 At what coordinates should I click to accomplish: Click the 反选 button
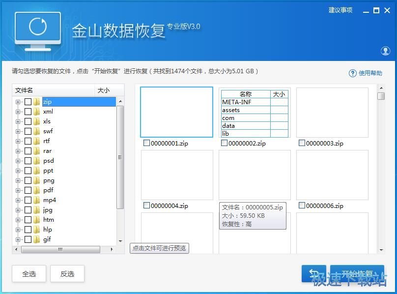[67, 273]
